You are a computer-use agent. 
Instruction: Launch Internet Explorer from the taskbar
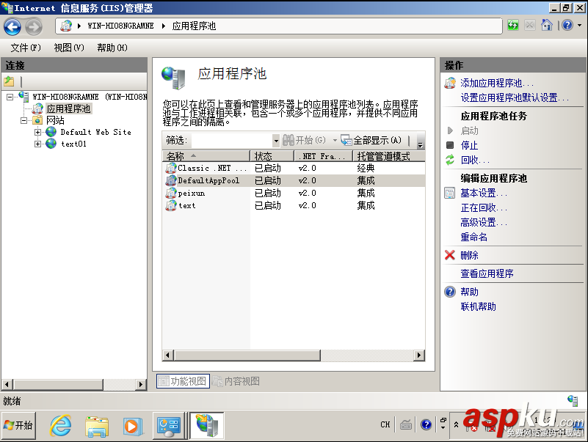61,426
